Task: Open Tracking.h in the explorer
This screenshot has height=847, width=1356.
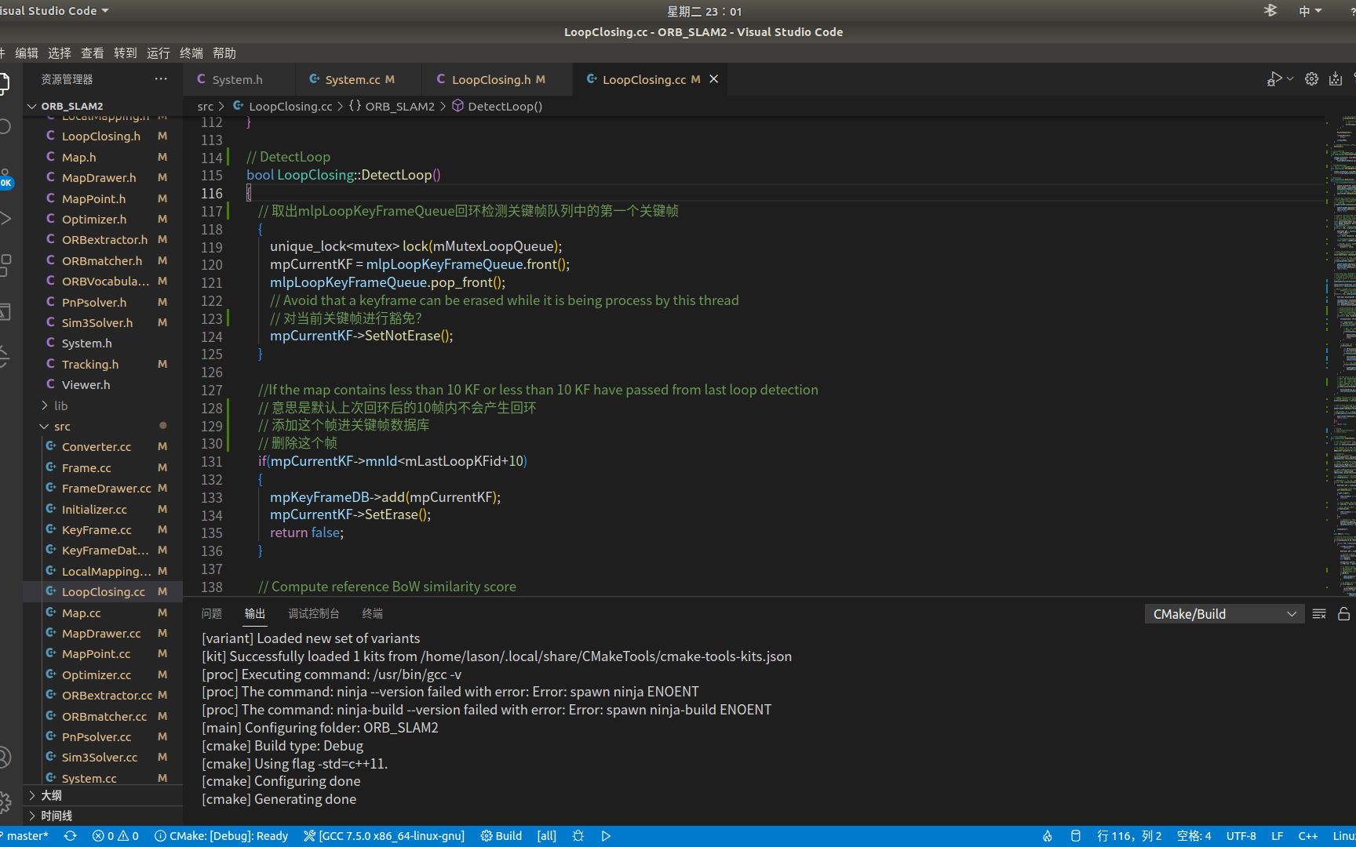Action: coord(103,364)
